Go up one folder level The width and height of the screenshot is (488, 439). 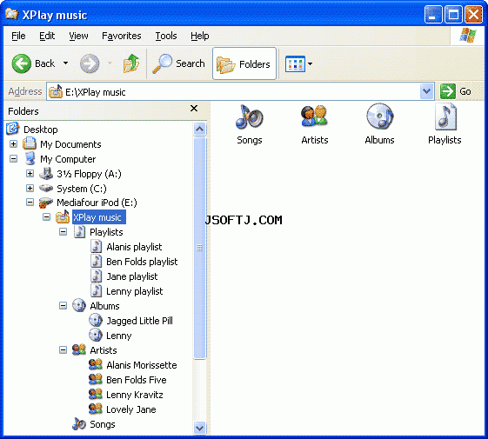tap(131, 63)
